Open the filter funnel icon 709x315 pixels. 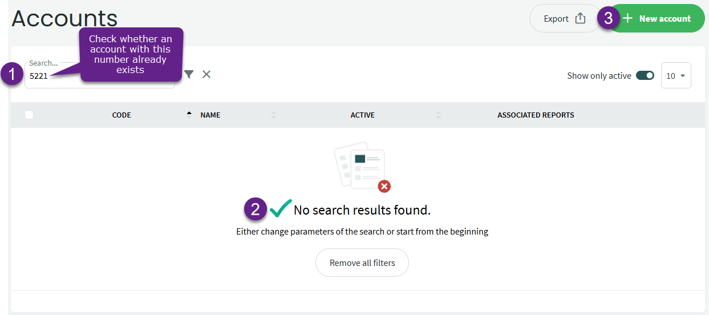click(189, 74)
